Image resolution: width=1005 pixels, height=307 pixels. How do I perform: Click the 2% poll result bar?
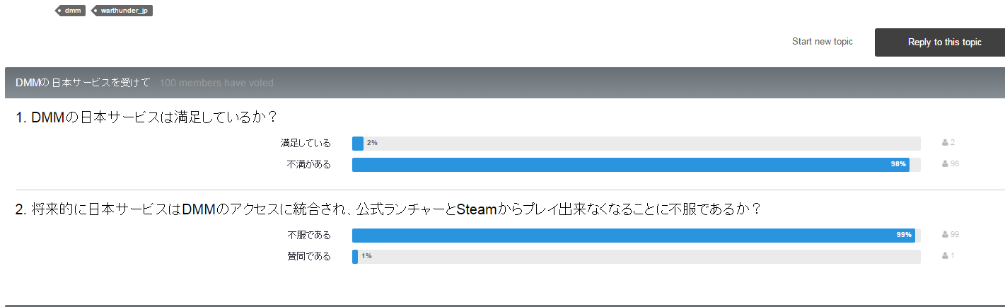(637, 144)
